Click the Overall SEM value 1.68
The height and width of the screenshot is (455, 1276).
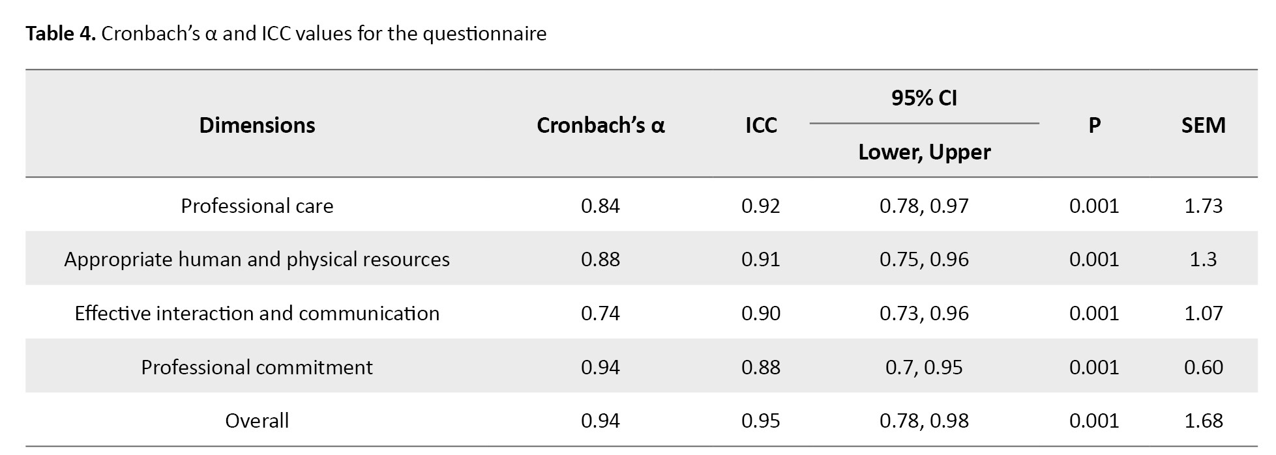point(1203,421)
